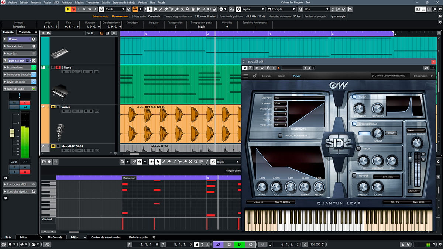
Task: Click the plugin window snapshot camera icon
Action: 426,68
